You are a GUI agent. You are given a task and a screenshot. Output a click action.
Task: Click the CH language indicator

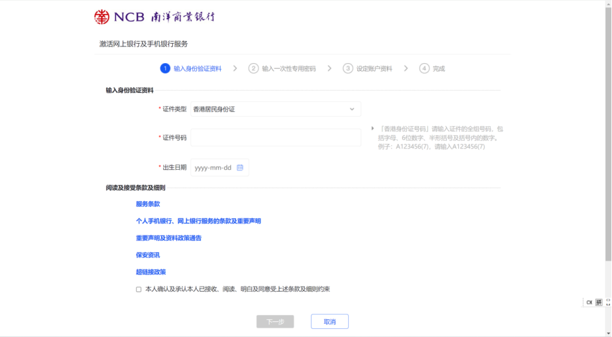tap(589, 302)
